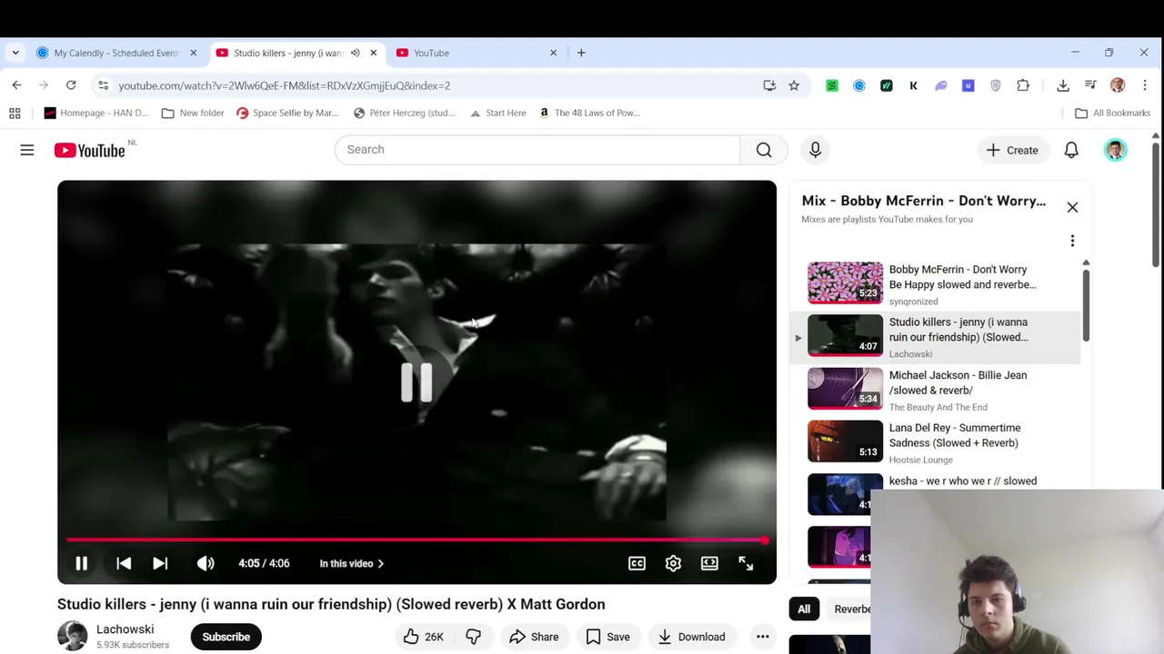Focus the YouTube Search field
This screenshot has height=654, width=1164.
pos(537,149)
